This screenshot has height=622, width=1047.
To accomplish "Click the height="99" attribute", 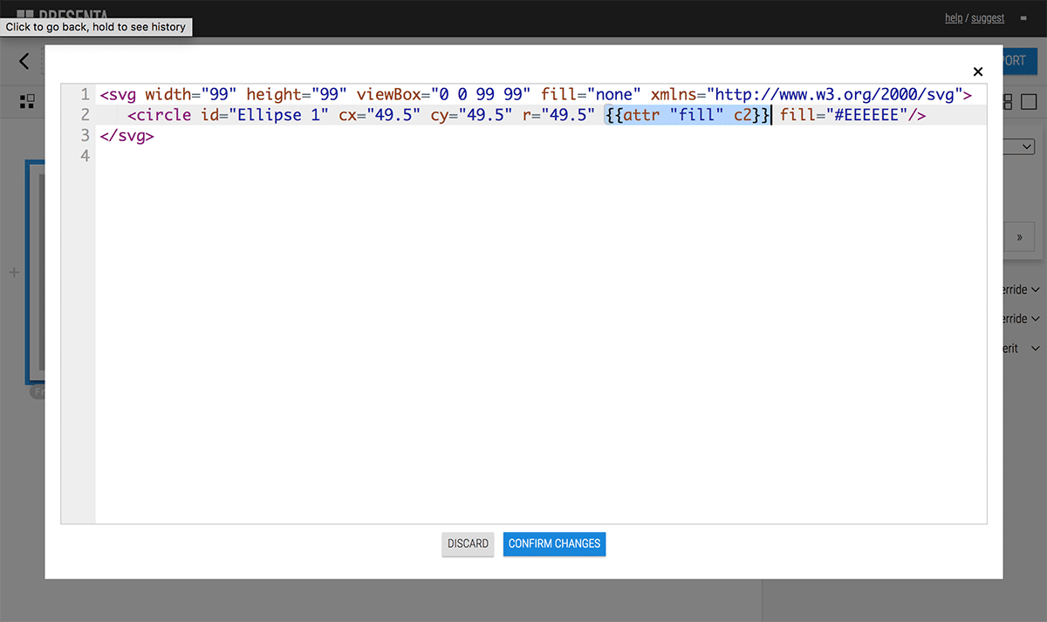I will click(297, 94).
